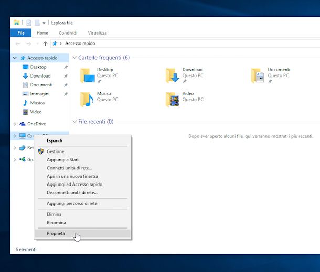Click the Forward navigation arrow
This screenshot has height=272, width=320.
point(29,43)
